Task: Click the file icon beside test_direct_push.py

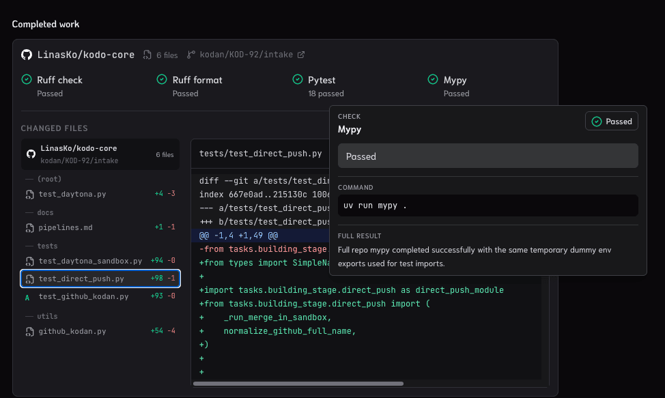Action: pyautogui.click(x=29, y=279)
